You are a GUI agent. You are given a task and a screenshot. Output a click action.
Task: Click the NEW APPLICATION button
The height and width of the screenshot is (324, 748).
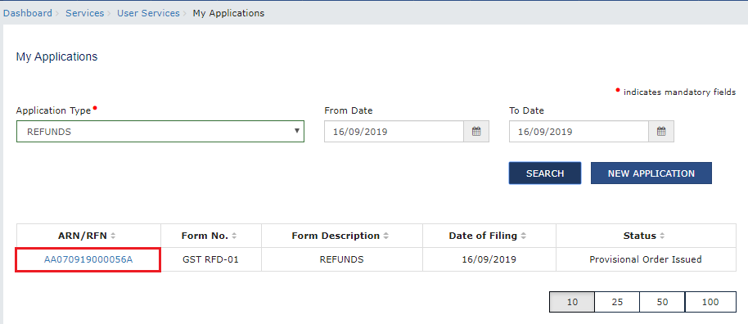(x=651, y=173)
